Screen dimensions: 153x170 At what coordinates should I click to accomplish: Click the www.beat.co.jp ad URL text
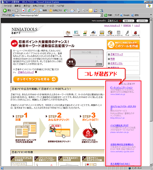[x=118, y=94]
